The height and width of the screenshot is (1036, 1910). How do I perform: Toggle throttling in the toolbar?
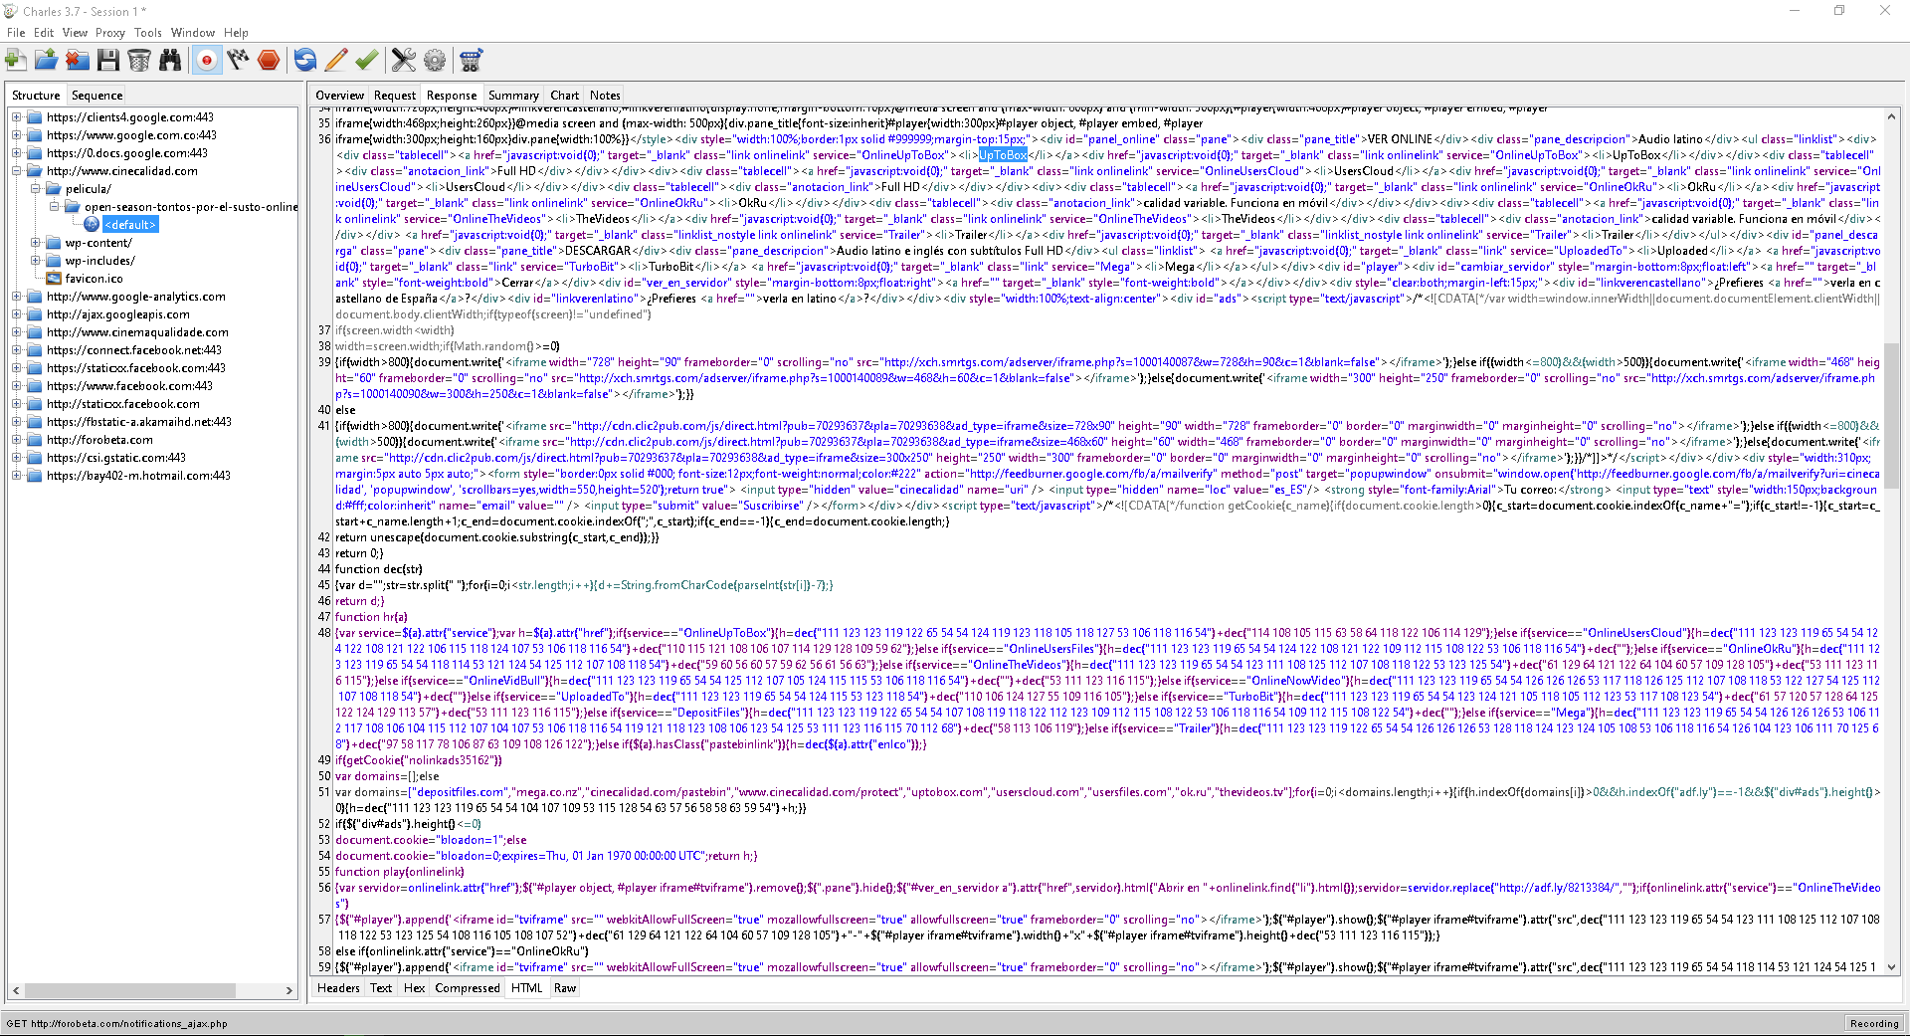[238, 61]
